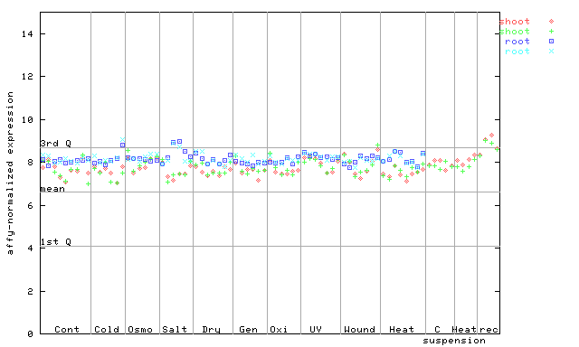579x347 pixels.
Task: Click the cyan root legend text
Action: (517, 52)
